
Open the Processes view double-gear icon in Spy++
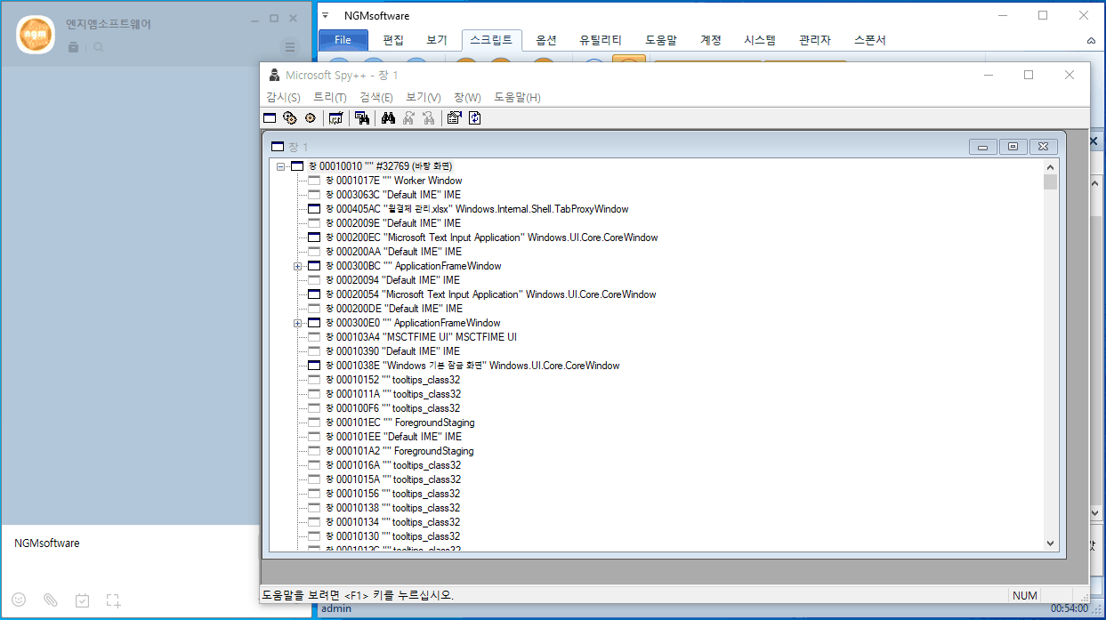point(290,117)
